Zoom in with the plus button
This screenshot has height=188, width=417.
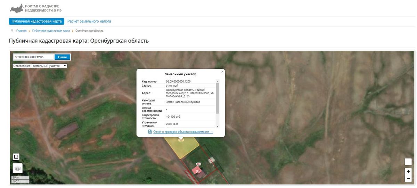pyautogui.click(x=408, y=171)
